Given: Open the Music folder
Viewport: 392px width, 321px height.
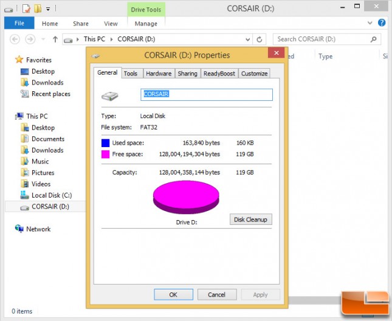Looking at the screenshot, I should [40, 161].
